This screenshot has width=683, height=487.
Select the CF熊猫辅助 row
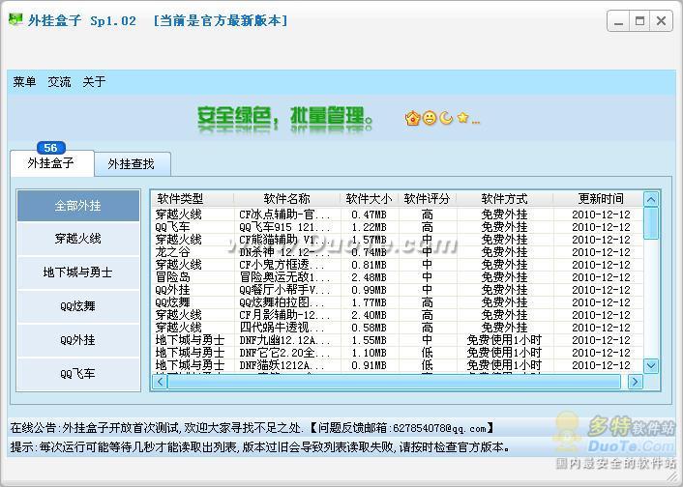[399, 240]
